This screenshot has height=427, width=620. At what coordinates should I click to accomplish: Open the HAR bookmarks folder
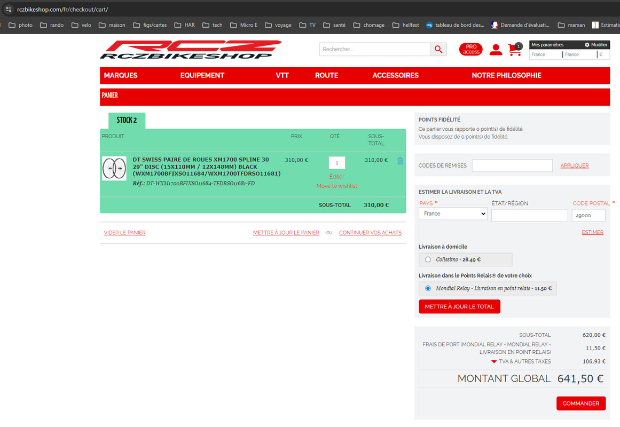184,25
